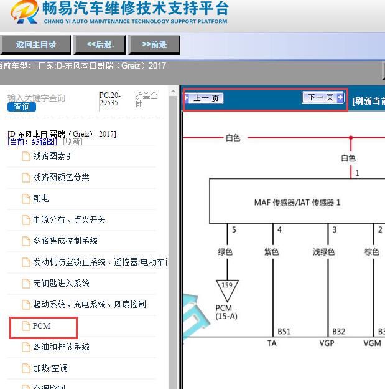This screenshot has height=389, width=385.
Task: Go forward with the >>前进 button
Action: coord(154,45)
